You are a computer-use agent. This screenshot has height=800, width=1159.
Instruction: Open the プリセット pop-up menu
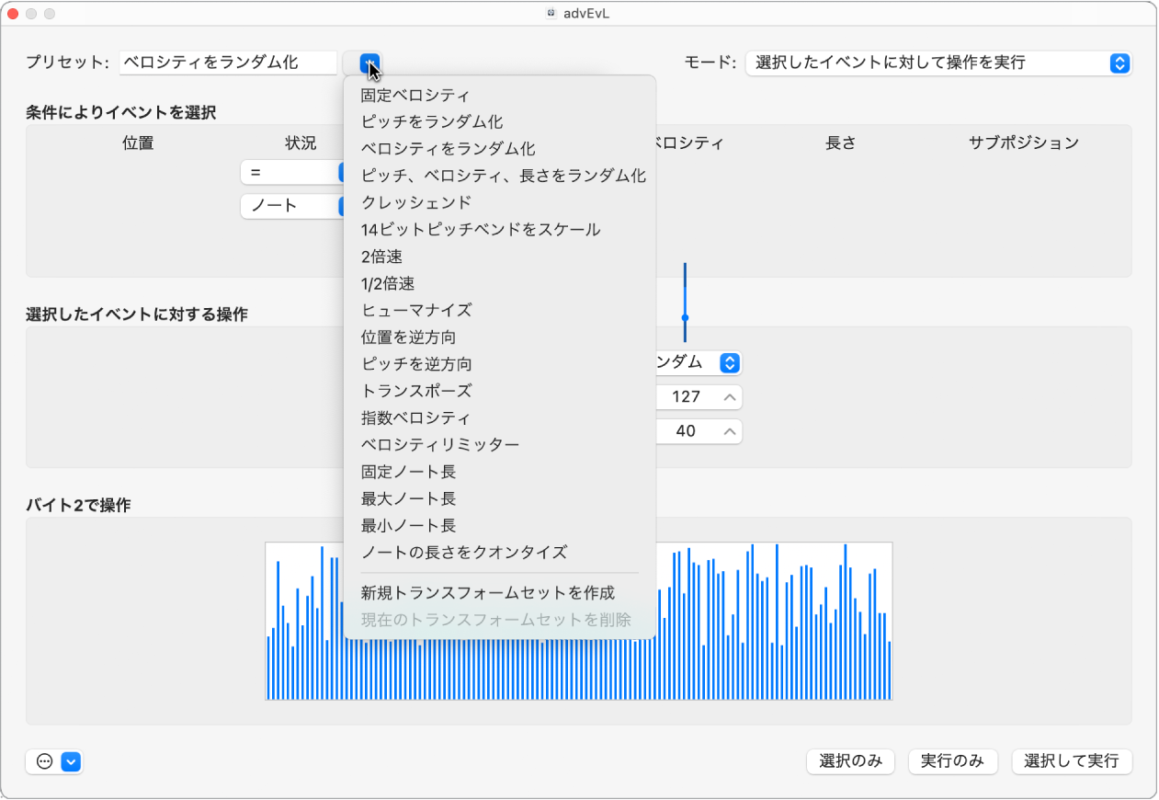[x=368, y=63]
